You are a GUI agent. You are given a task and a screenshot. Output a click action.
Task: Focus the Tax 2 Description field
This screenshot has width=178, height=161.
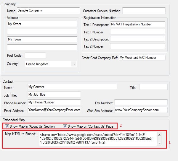click(x=137, y=39)
